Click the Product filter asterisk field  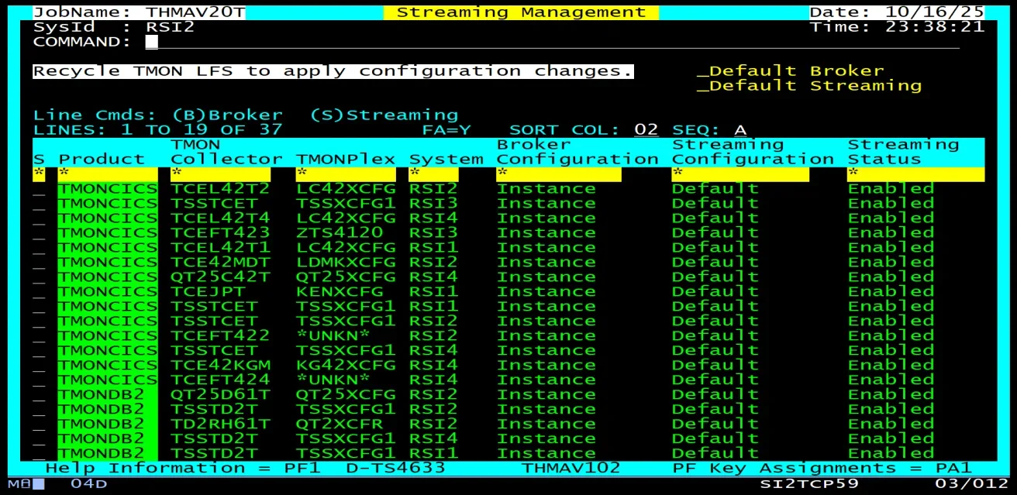(x=64, y=174)
